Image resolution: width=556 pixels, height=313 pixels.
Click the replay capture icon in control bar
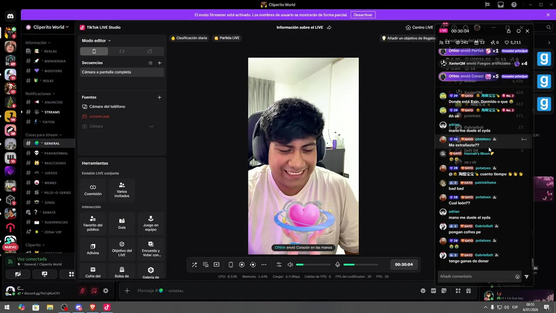253,264
